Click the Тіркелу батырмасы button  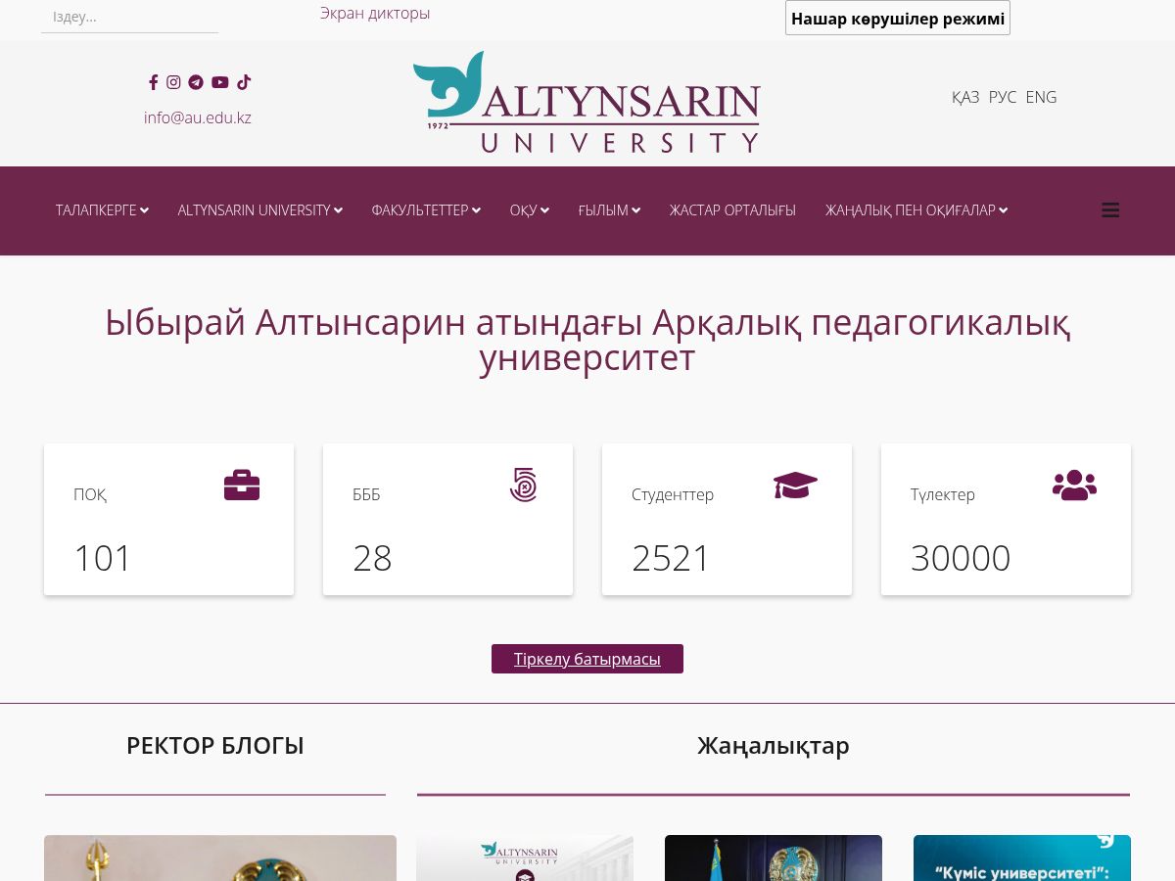587,659
